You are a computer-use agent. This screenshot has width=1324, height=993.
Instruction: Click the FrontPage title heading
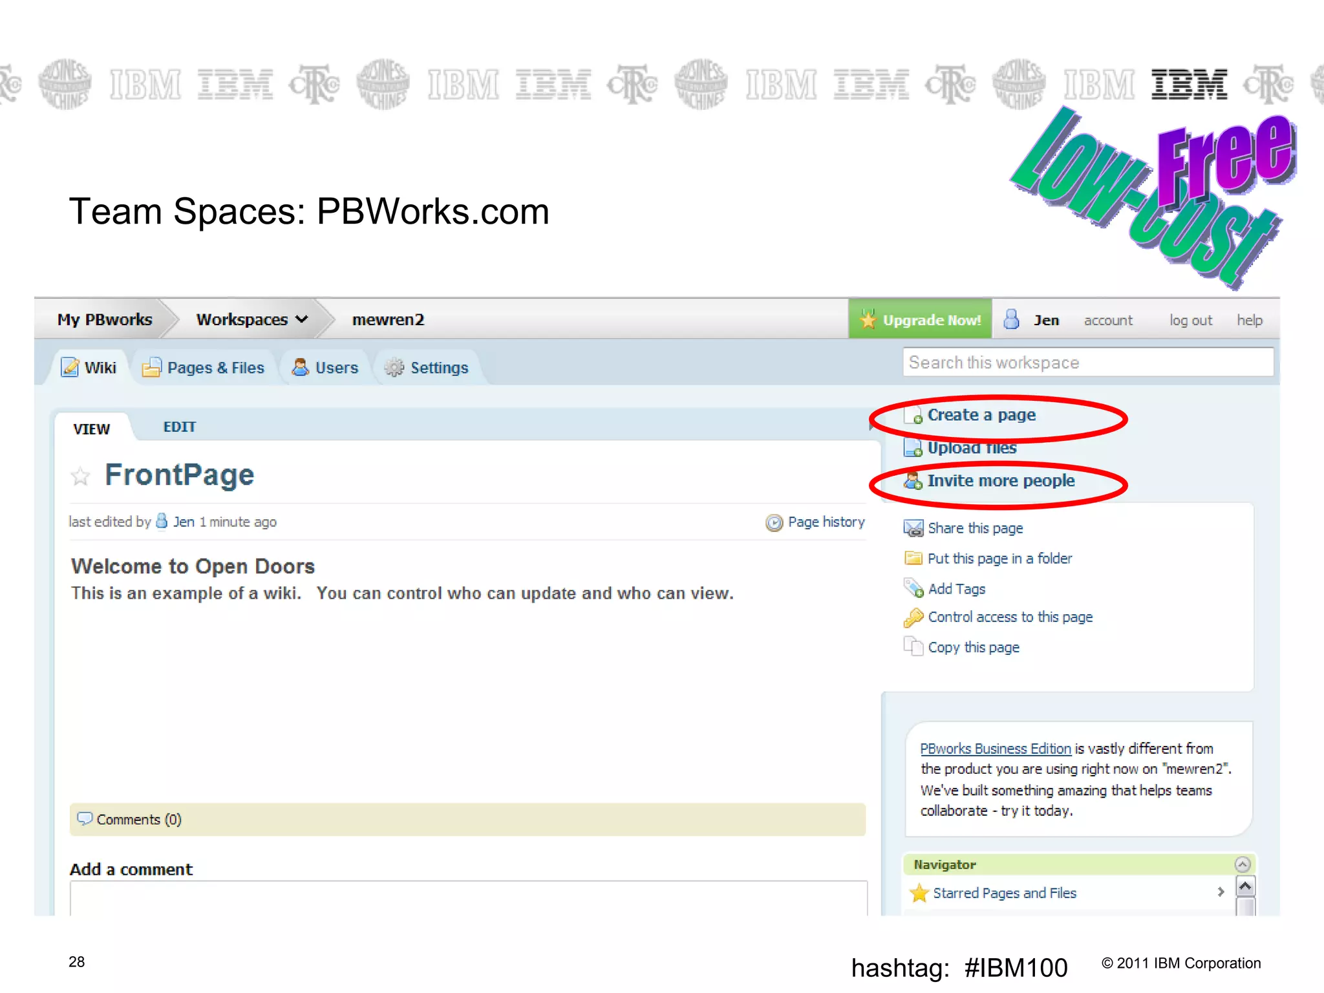[x=180, y=475]
